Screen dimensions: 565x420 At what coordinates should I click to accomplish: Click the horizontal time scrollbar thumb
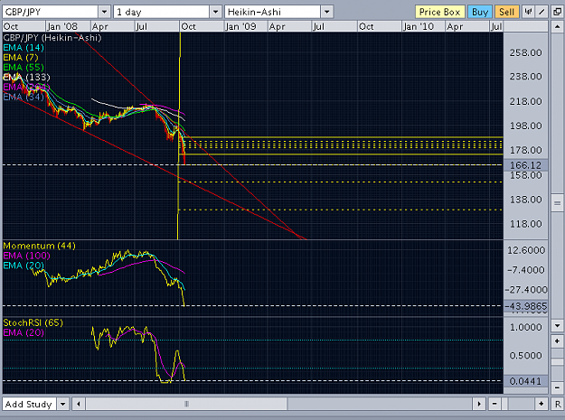click(186, 404)
